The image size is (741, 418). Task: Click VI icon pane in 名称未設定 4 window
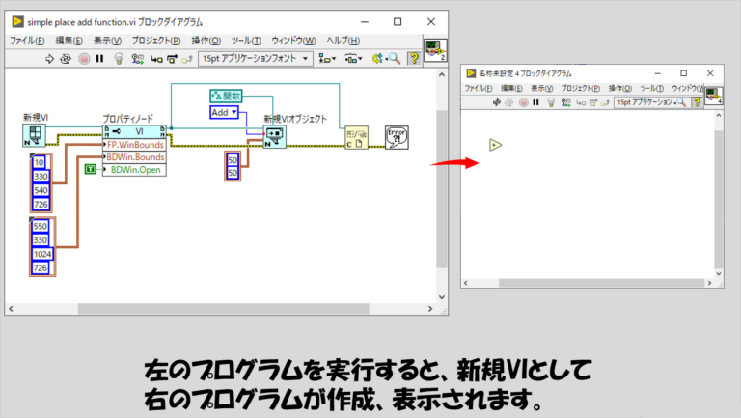click(x=714, y=96)
